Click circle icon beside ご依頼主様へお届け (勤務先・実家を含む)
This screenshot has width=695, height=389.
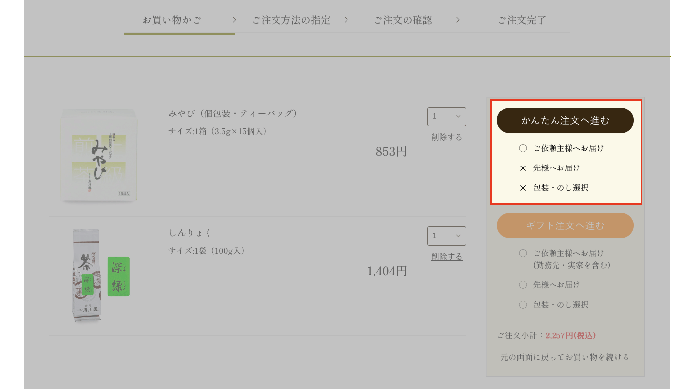[523, 253]
